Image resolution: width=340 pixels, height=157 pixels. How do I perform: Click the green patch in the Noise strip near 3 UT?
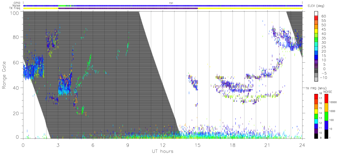coord(63,6)
